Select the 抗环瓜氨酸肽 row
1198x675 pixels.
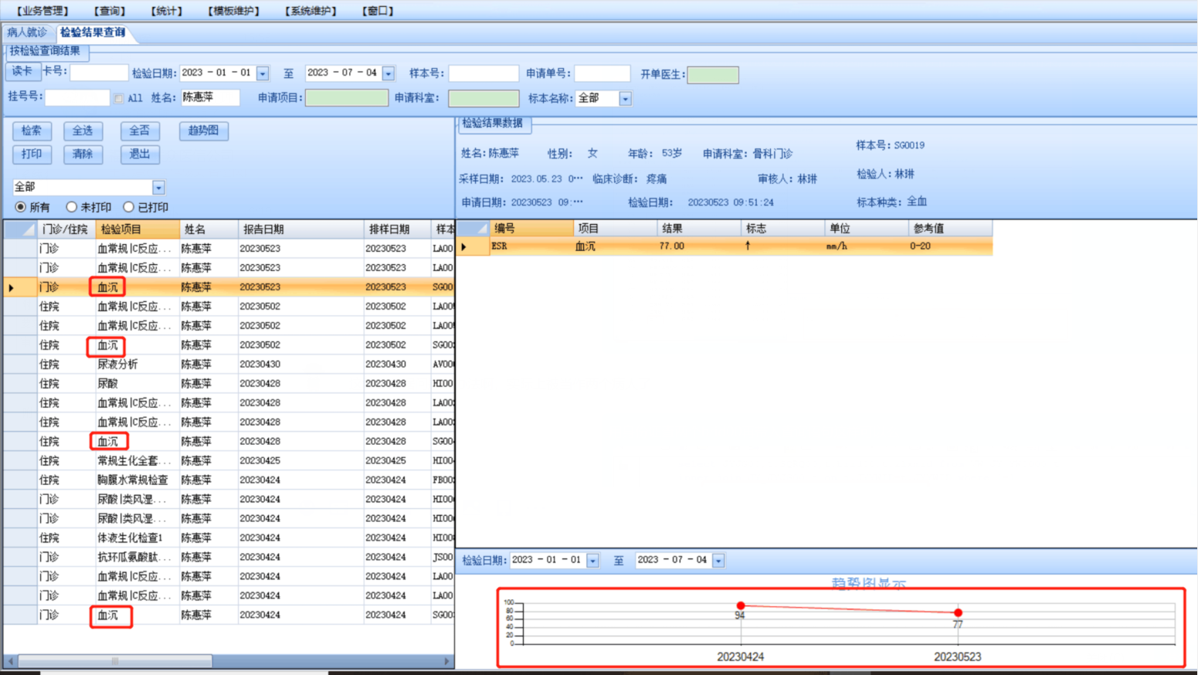[229, 558]
